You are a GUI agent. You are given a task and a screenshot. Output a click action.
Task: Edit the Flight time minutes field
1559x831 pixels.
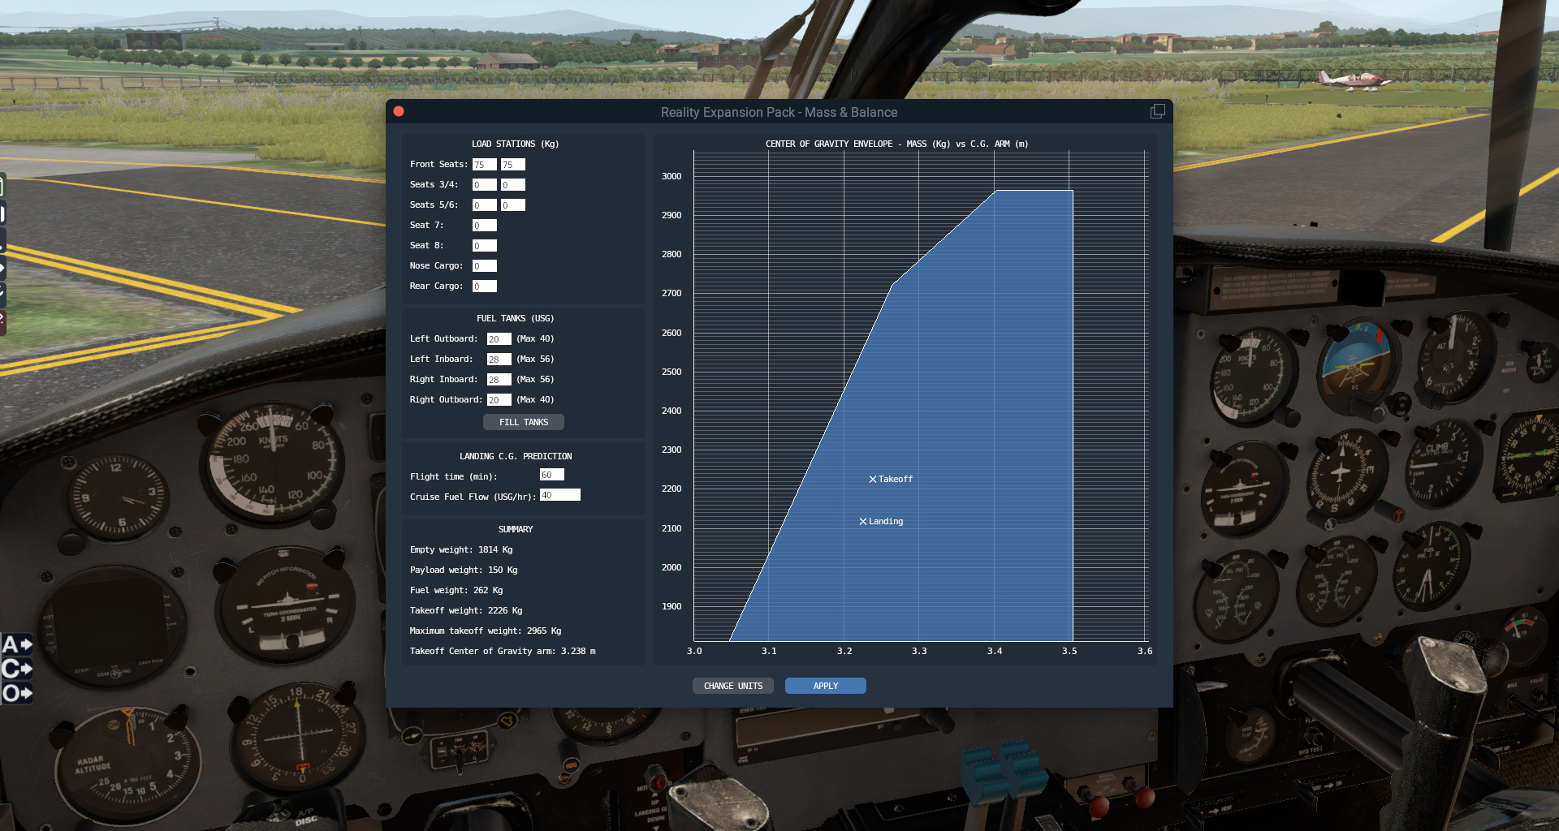click(552, 475)
